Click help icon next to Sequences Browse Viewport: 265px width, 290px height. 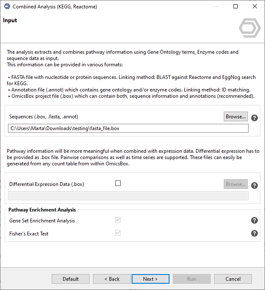(x=254, y=118)
